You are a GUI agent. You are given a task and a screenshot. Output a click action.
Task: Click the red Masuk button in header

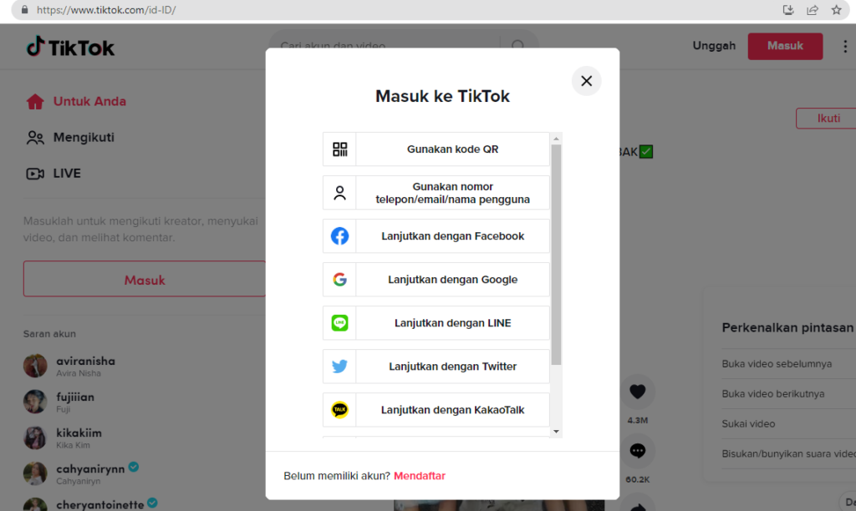point(785,46)
